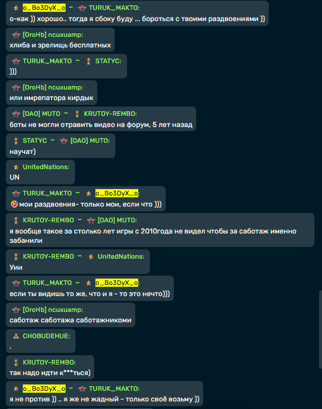The height and width of the screenshot is (409, 322).
Task: Click red star badge next to [OroHb] ncuxuamp "хлиба и зрелищь"
Action: point(16,35)
